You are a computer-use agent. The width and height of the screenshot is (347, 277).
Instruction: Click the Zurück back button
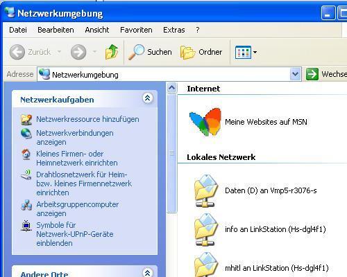tap(30, 52)
